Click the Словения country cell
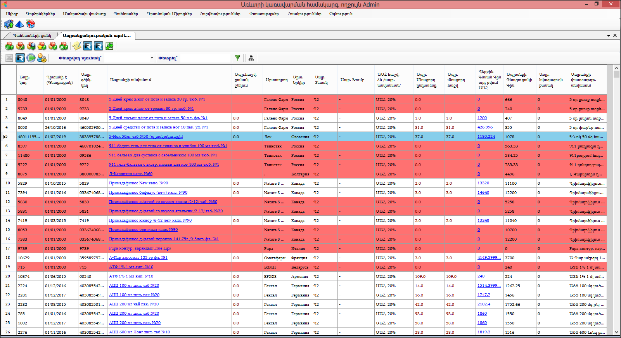This screenshot has height=338, width=621. click(x=301, y=137)
